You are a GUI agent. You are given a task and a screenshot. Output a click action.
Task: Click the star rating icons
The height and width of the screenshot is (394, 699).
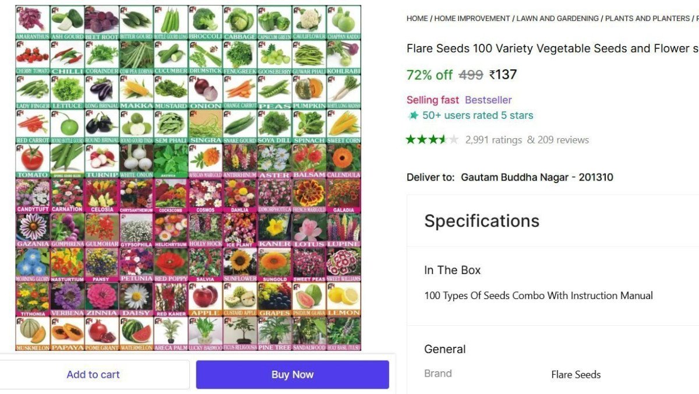pos(432,140)
